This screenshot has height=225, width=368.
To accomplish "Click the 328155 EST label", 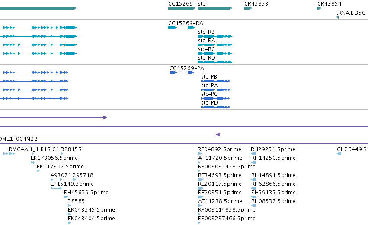I will tap(71, 149).
